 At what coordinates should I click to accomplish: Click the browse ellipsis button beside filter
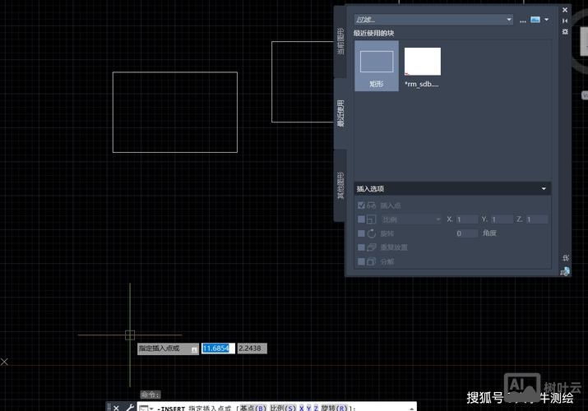tap(522, 19)
